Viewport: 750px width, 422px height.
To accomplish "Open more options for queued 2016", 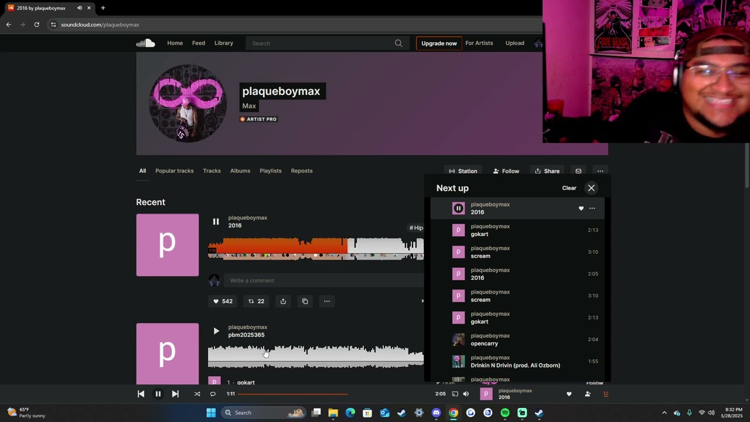I will (x=592, y=208).
